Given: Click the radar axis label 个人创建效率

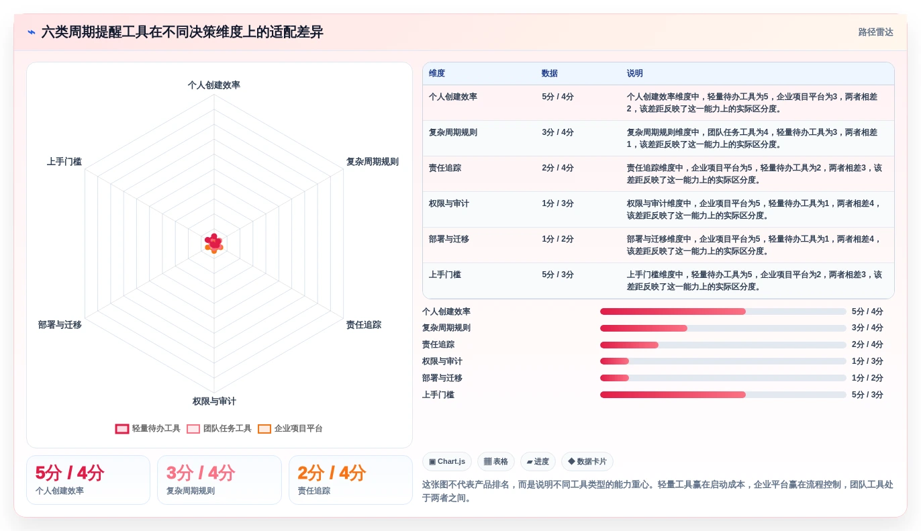Looking at the screenshot, I should click(x=214, y=85).
